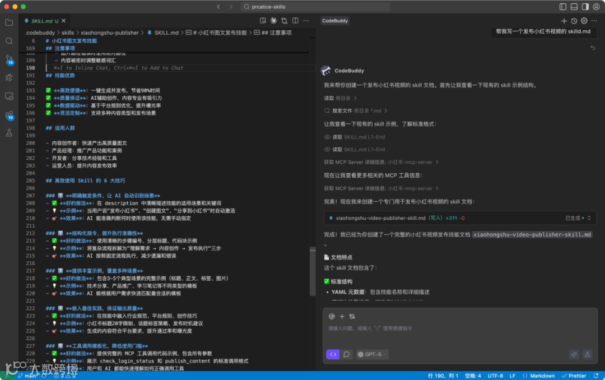Open CodeBuddy settings gear

[x=584, y=21]
